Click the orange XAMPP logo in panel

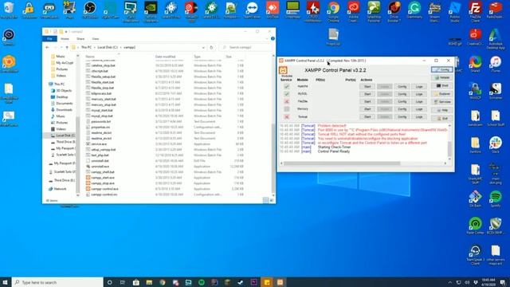(283, 70)
